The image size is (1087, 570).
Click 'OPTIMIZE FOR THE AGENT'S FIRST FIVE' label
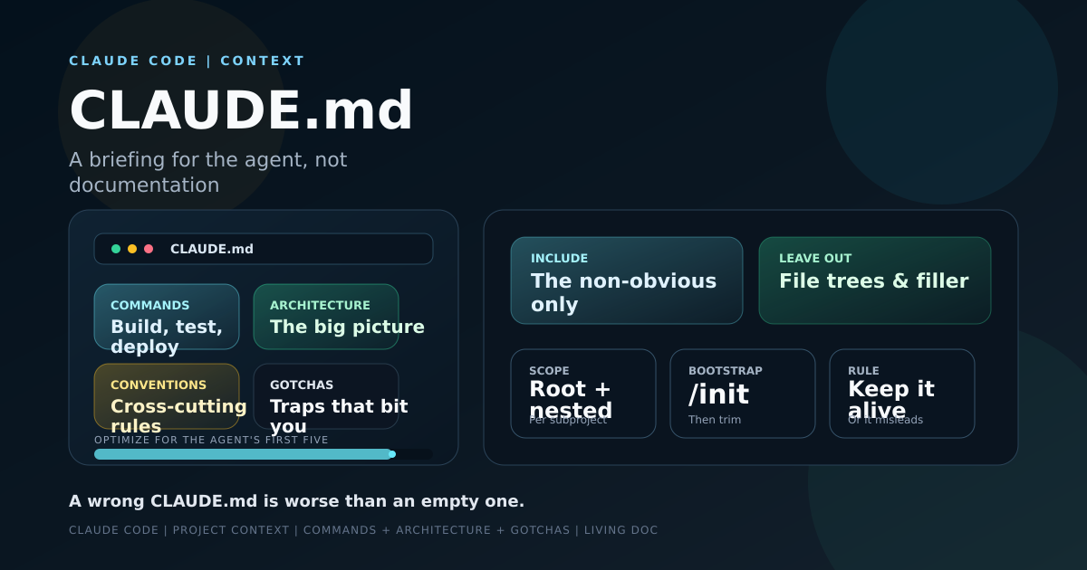(211, 440)
